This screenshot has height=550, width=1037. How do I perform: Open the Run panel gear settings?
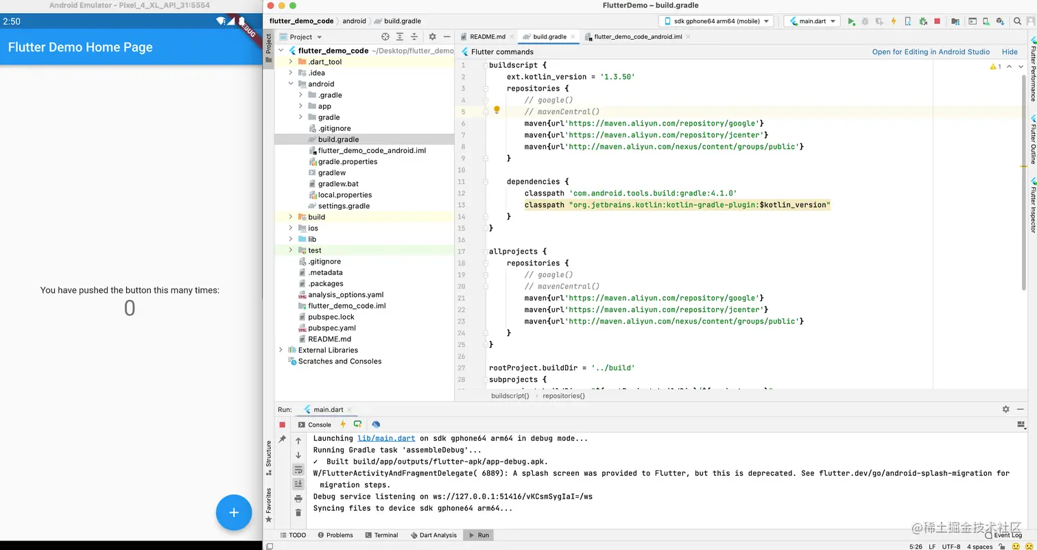coord(1005,409)
